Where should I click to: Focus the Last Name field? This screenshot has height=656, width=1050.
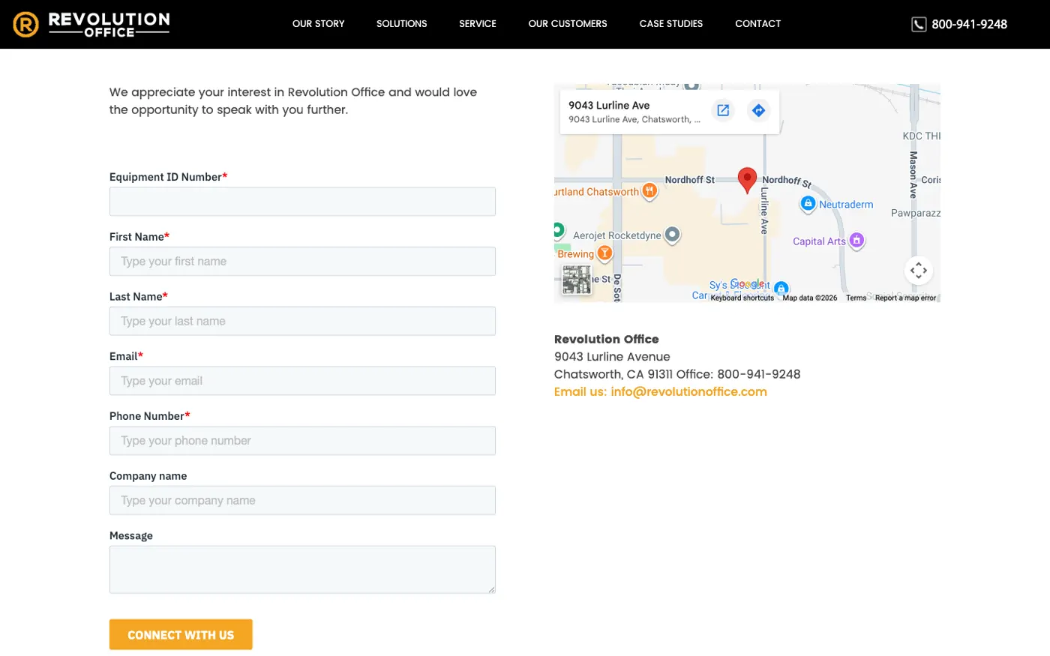(302, 322)
